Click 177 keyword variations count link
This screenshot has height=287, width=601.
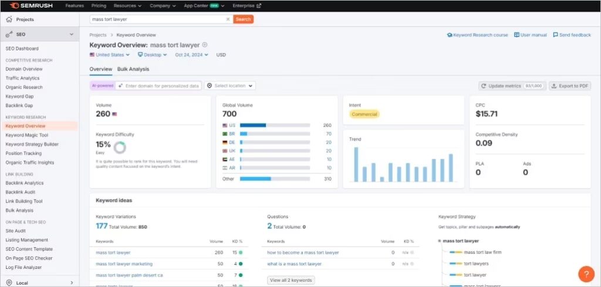pos(102,226)
